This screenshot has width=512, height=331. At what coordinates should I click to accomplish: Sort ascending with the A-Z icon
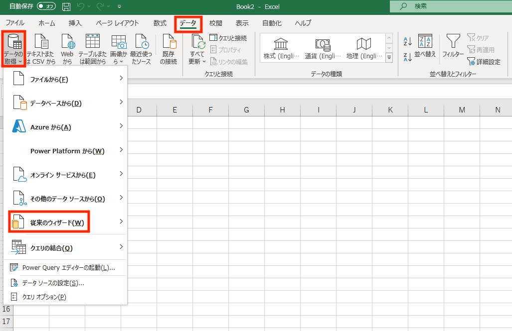pos(407,41)
